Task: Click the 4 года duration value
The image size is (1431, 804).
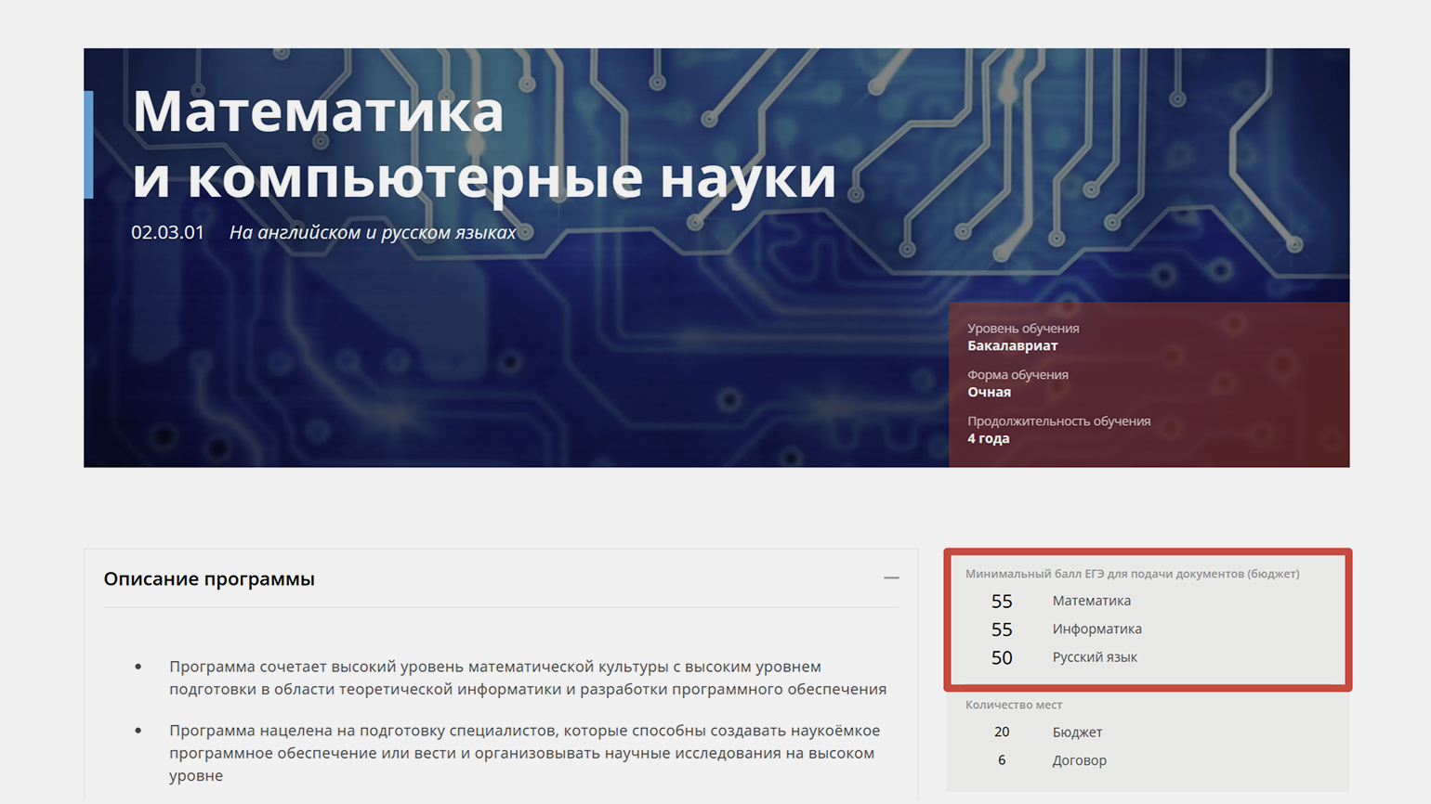Action: [x=988, y=438]
